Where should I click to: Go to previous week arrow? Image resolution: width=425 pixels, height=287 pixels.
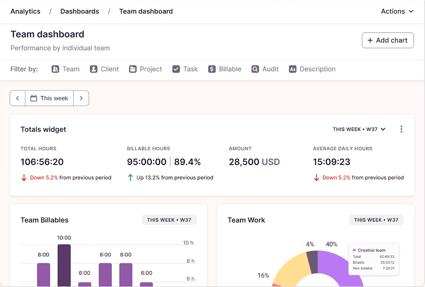pos(17,98)
